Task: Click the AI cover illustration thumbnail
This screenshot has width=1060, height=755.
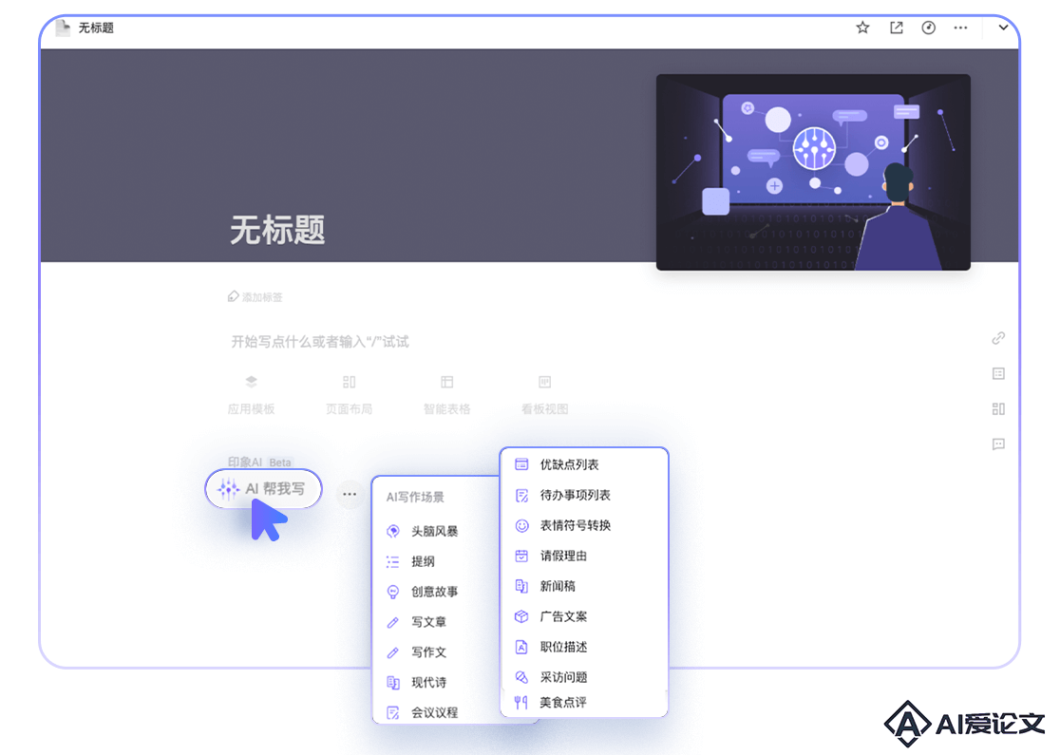Action: coord(813,172)
